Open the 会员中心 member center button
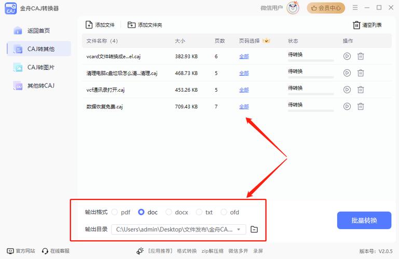 pyautogui.click(x=326, y=8)
